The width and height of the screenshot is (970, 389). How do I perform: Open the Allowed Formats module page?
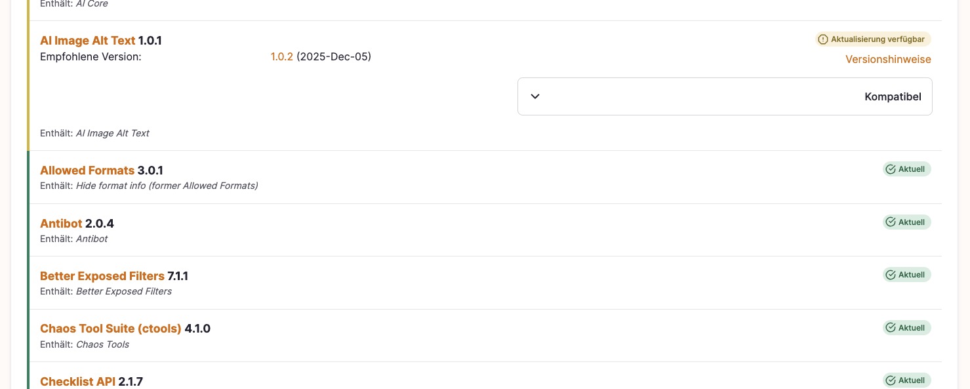[x=87, y=171]
